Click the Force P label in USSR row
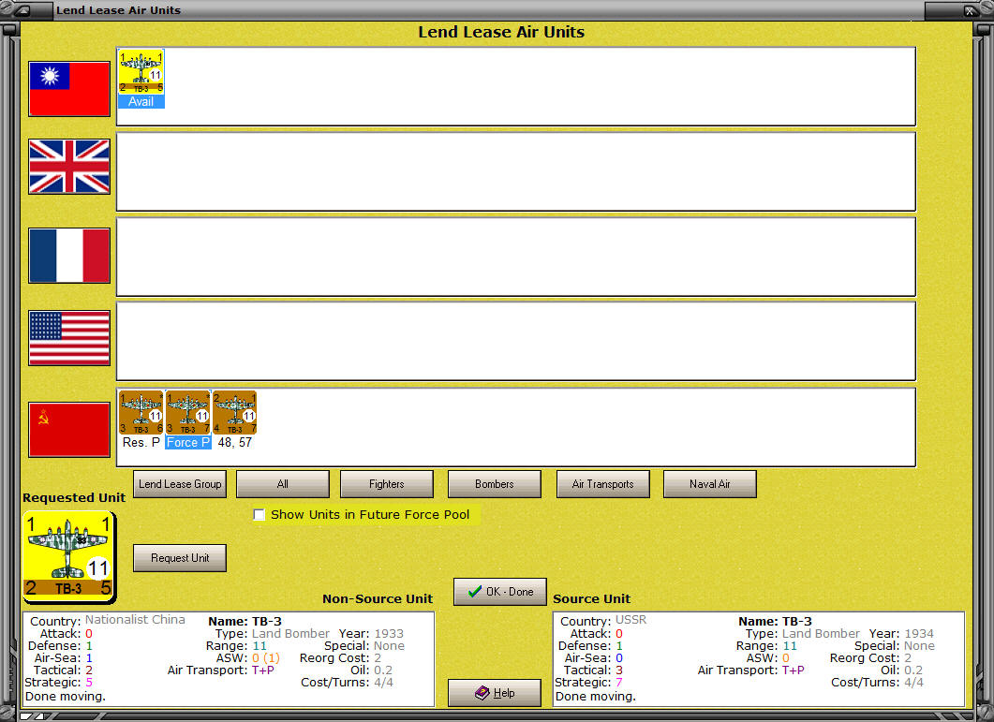The width and height of the screenshot is (994, 722). pos(187,442)
